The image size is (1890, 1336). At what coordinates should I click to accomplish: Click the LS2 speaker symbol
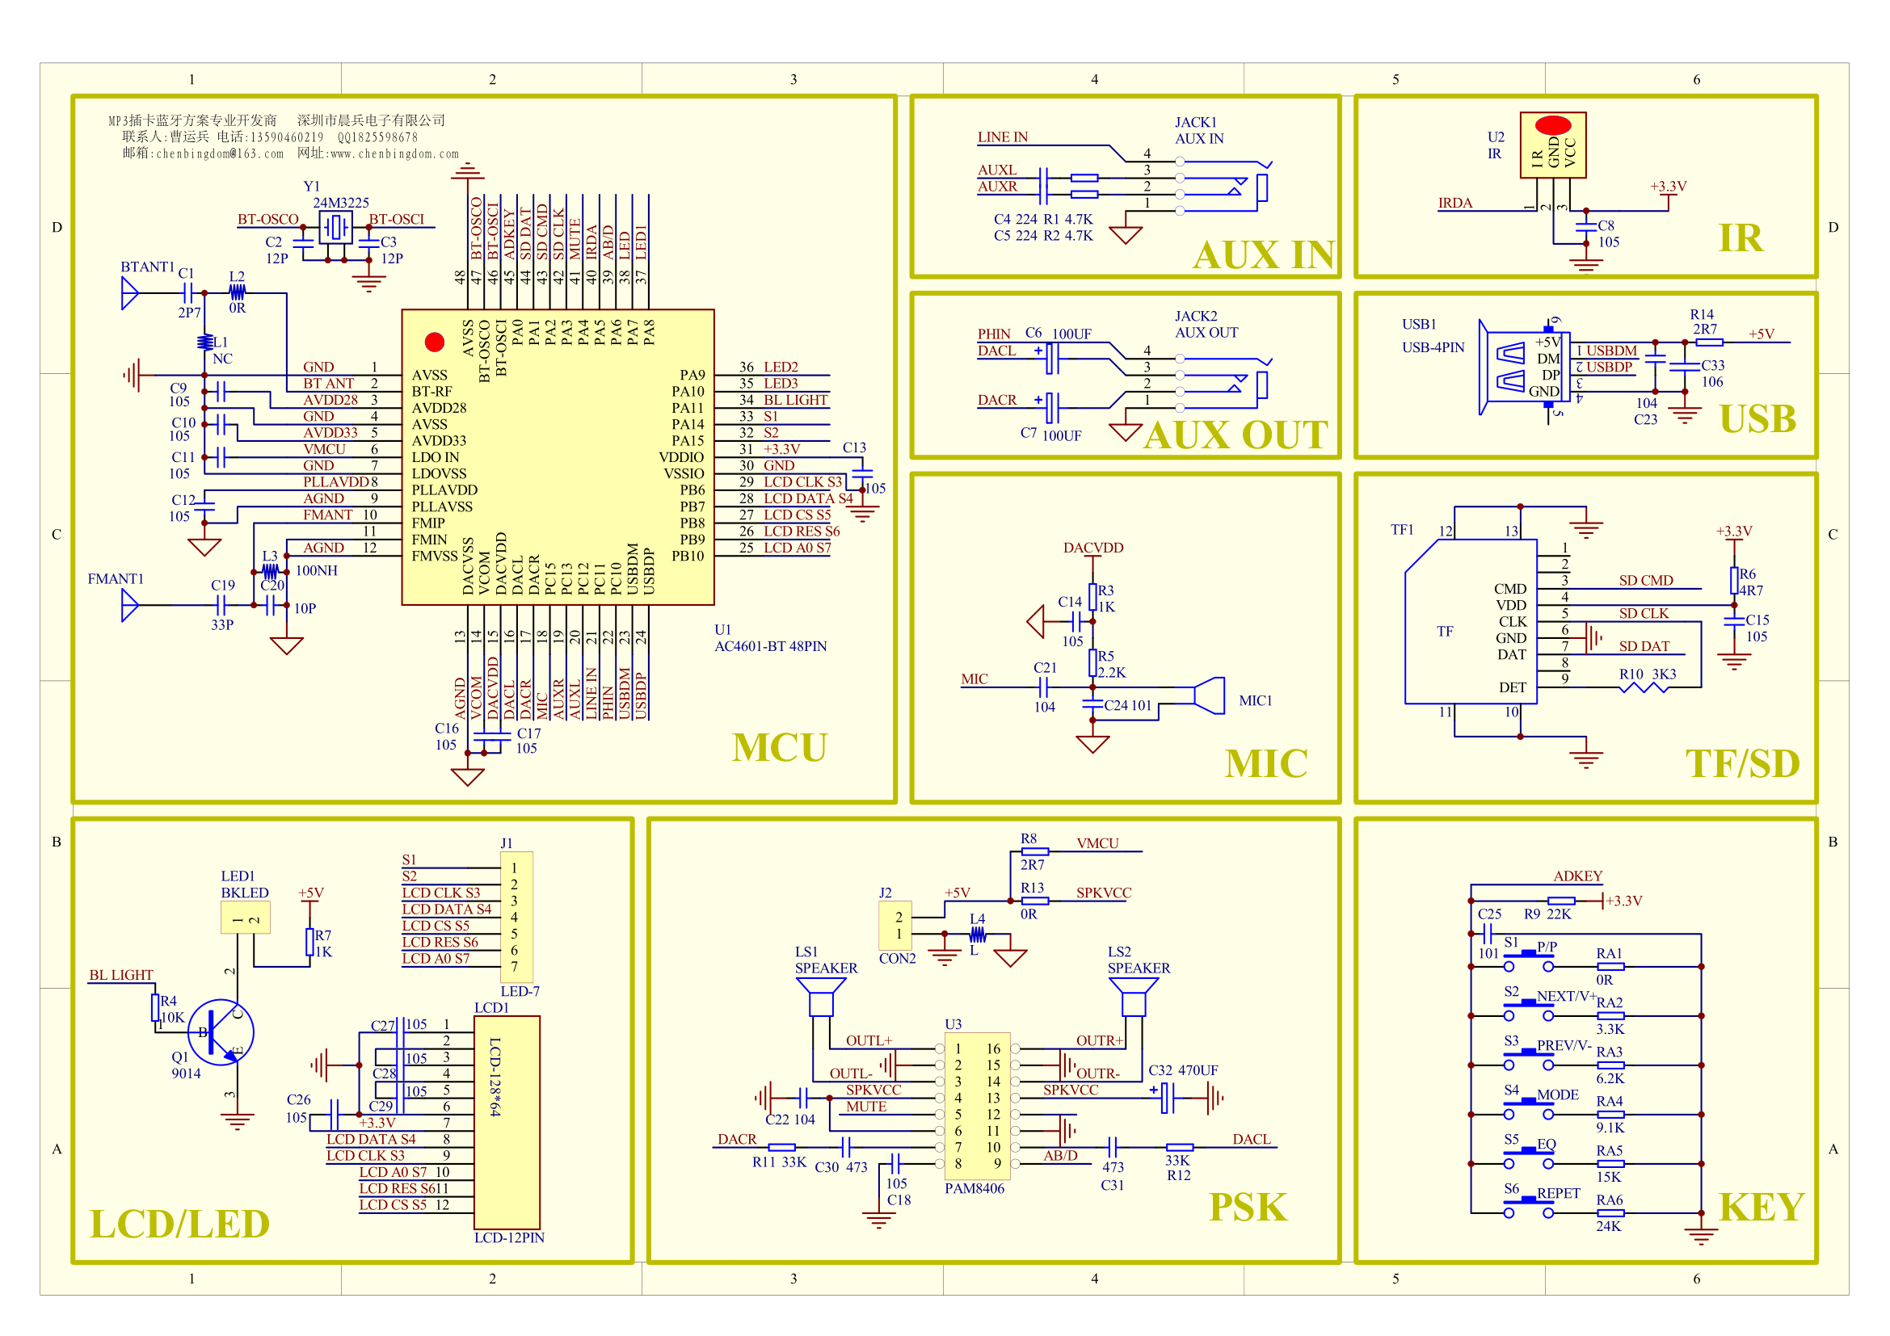tap(1134, 997)
